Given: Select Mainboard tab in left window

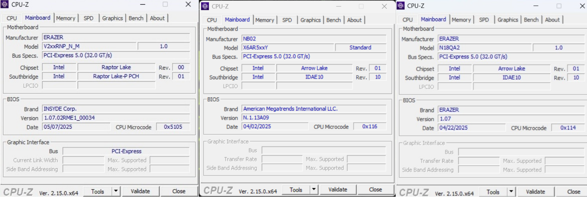Looking at the screenshot, I should (38, 18).
